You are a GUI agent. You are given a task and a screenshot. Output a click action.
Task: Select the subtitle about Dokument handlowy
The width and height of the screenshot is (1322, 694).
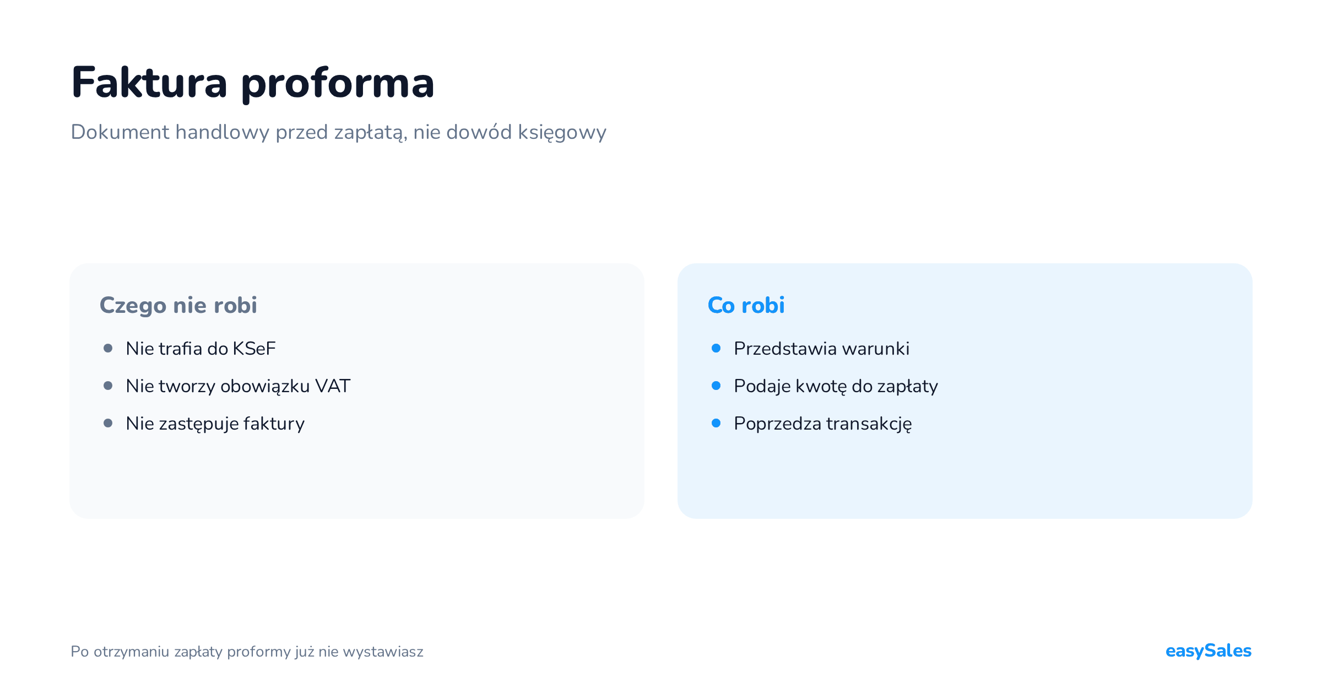click(x=339, y=133)
